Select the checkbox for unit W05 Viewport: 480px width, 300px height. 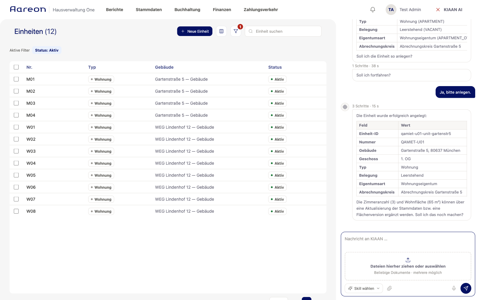pyautogui.click(x=16, y=175)
